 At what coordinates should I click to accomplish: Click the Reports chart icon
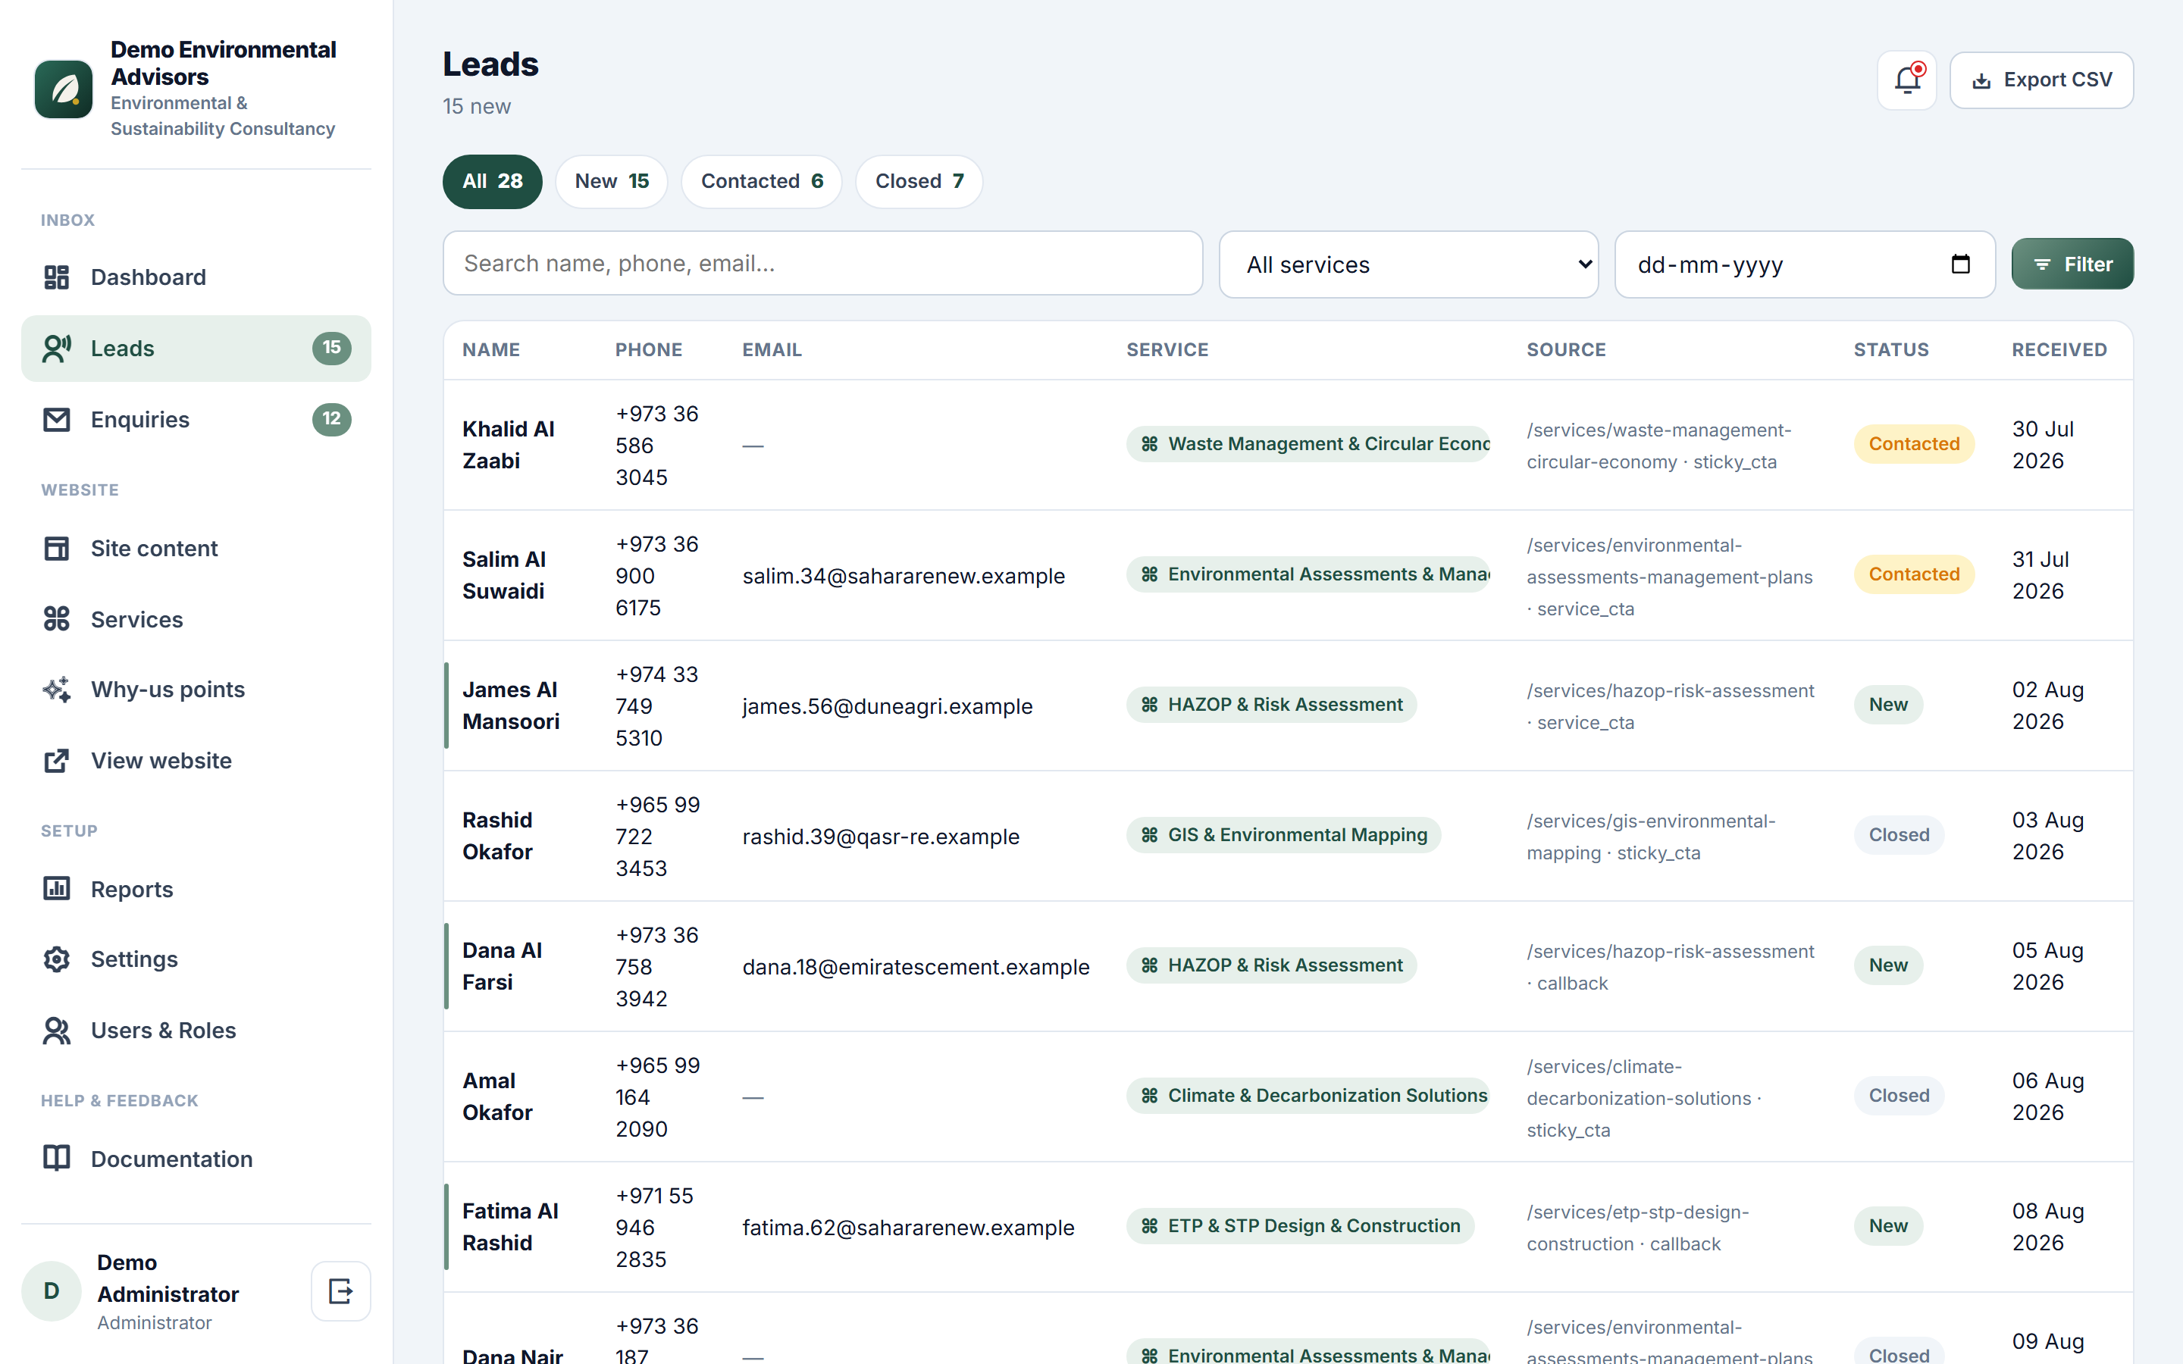(57, 889)
